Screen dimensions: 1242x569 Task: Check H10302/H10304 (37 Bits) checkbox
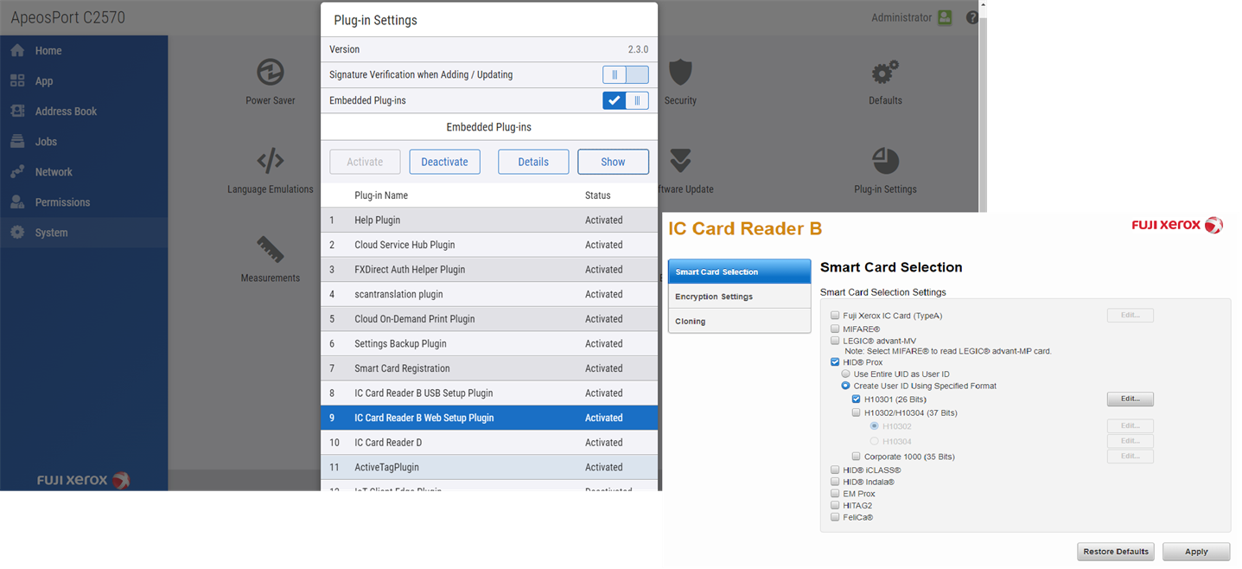(857, 412)
